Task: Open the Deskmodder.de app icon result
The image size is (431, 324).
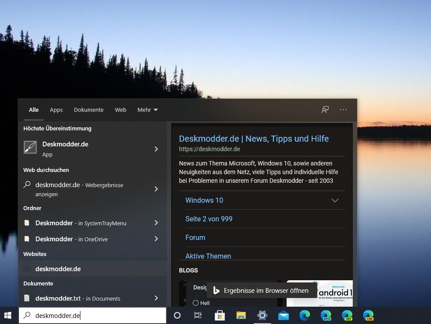Action: [30, 147]
